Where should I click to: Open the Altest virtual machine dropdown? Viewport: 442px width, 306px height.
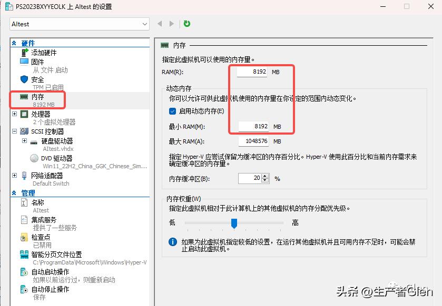[x=144, y=24]
